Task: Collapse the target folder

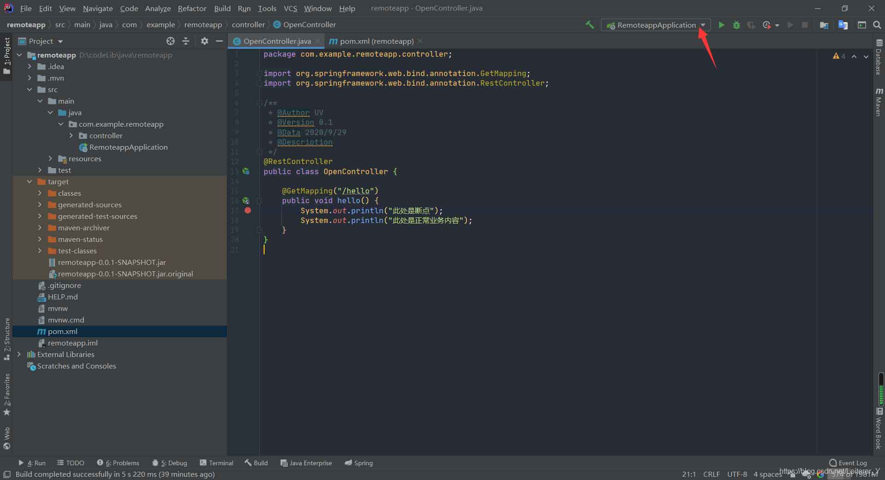Action: pyautogui.click(x=29, y=181)
